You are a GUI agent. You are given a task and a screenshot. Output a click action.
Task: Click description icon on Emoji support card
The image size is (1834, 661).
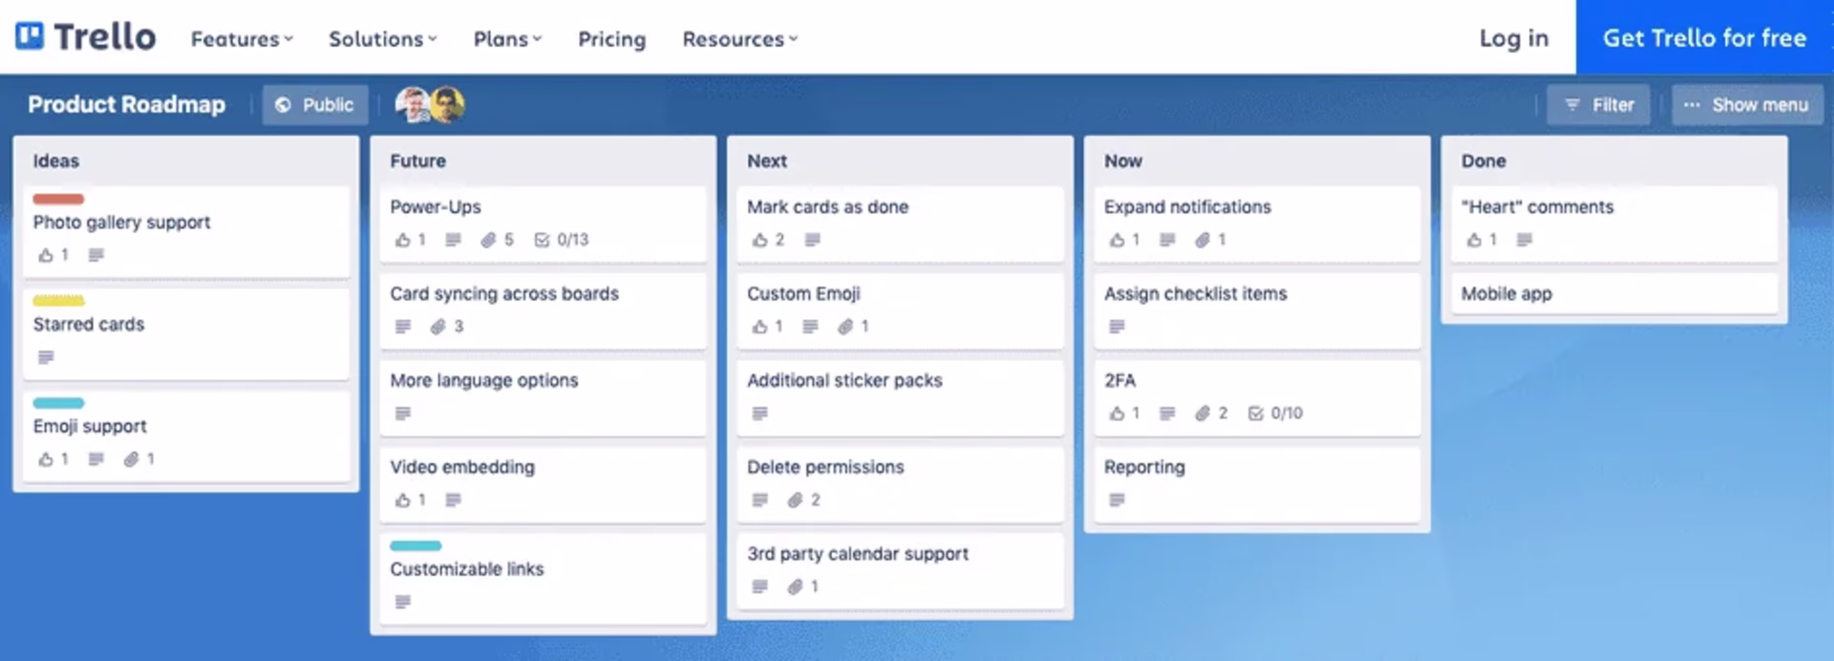pos(96,459)
